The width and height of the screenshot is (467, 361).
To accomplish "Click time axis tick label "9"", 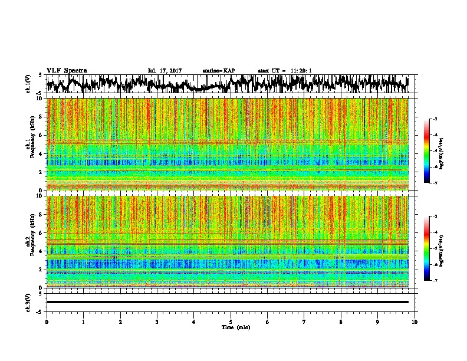I will coord(377,321).
